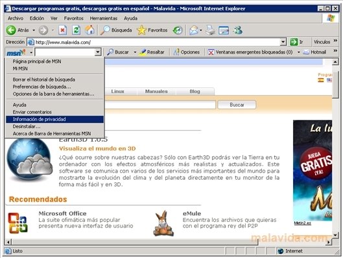Go to the Home page icon
Screen dimensions: 343x258
tap(89, 30)
